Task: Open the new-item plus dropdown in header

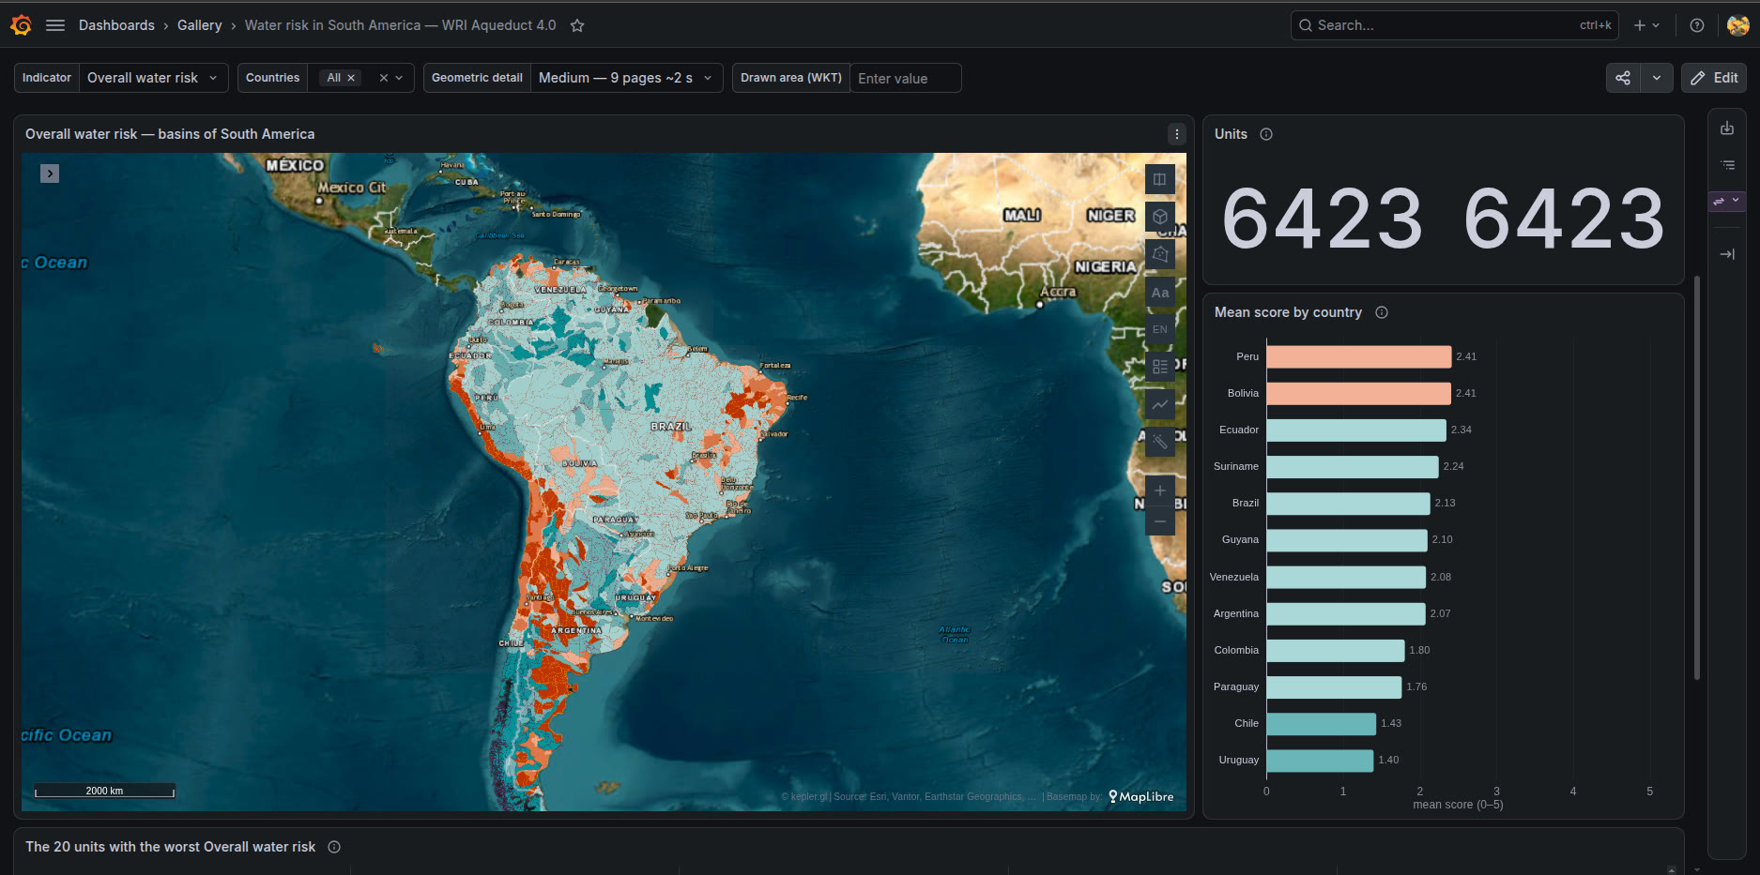Action: [x=1646, y=25]
